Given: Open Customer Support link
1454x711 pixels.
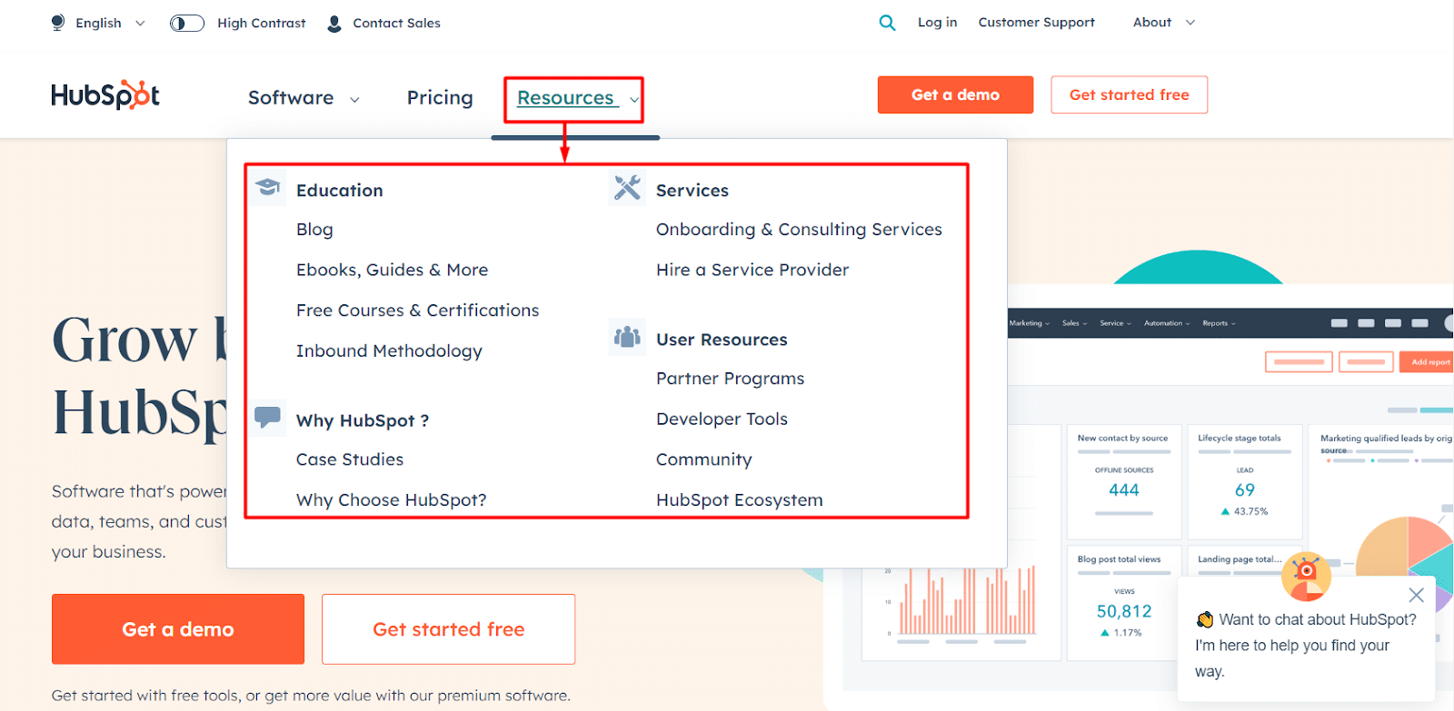Looking at the screenshot, I should (1036, 23).
